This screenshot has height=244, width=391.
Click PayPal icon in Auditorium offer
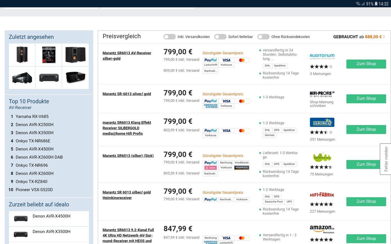click(211, 60)
